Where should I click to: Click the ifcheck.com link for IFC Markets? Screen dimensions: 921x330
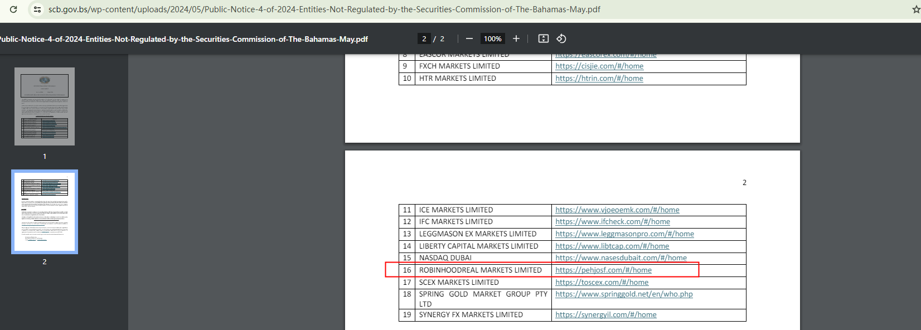pyautogui.click(x=612, y=222)
